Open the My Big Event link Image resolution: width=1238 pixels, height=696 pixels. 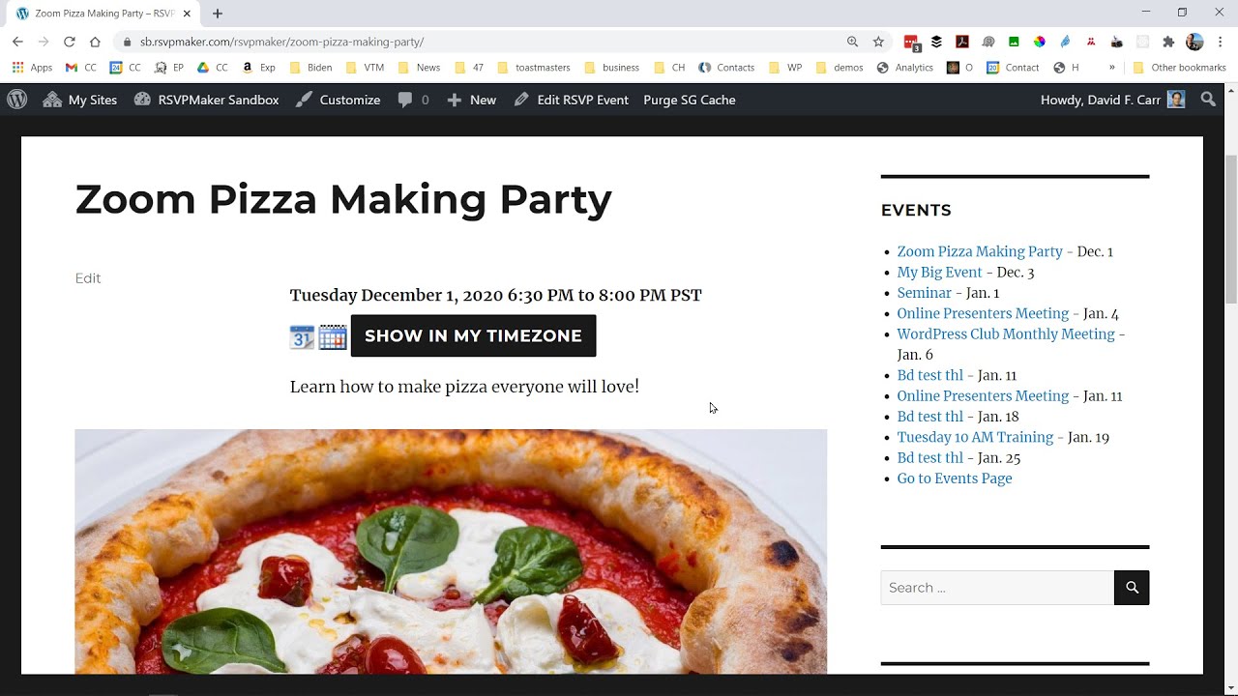coord(939,273)
